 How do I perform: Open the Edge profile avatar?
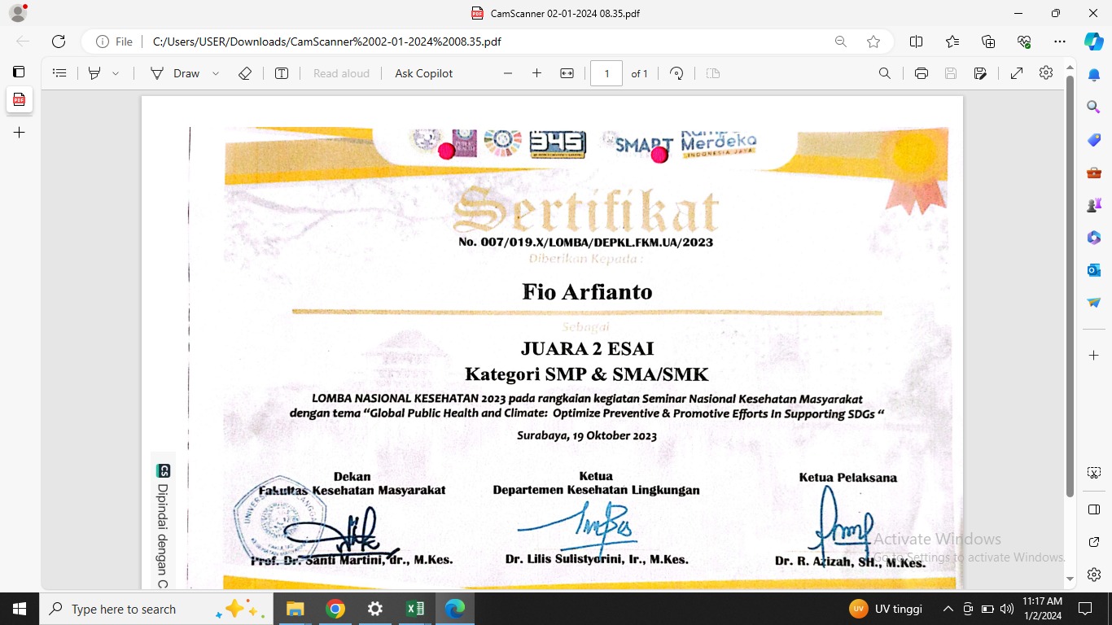coord(18,13)
